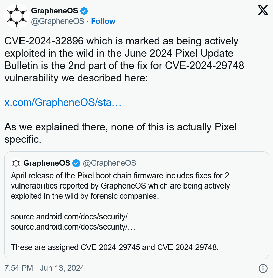The height and width of the screenshot is (278, 273).
Task: Open the large GrapheneOS profile avatar
Action: pyautogui.click(x=17, y=16)
